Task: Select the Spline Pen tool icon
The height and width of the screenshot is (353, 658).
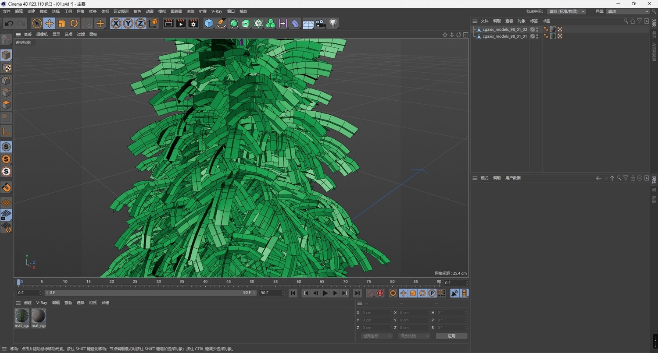Action: tap(222, 24)
